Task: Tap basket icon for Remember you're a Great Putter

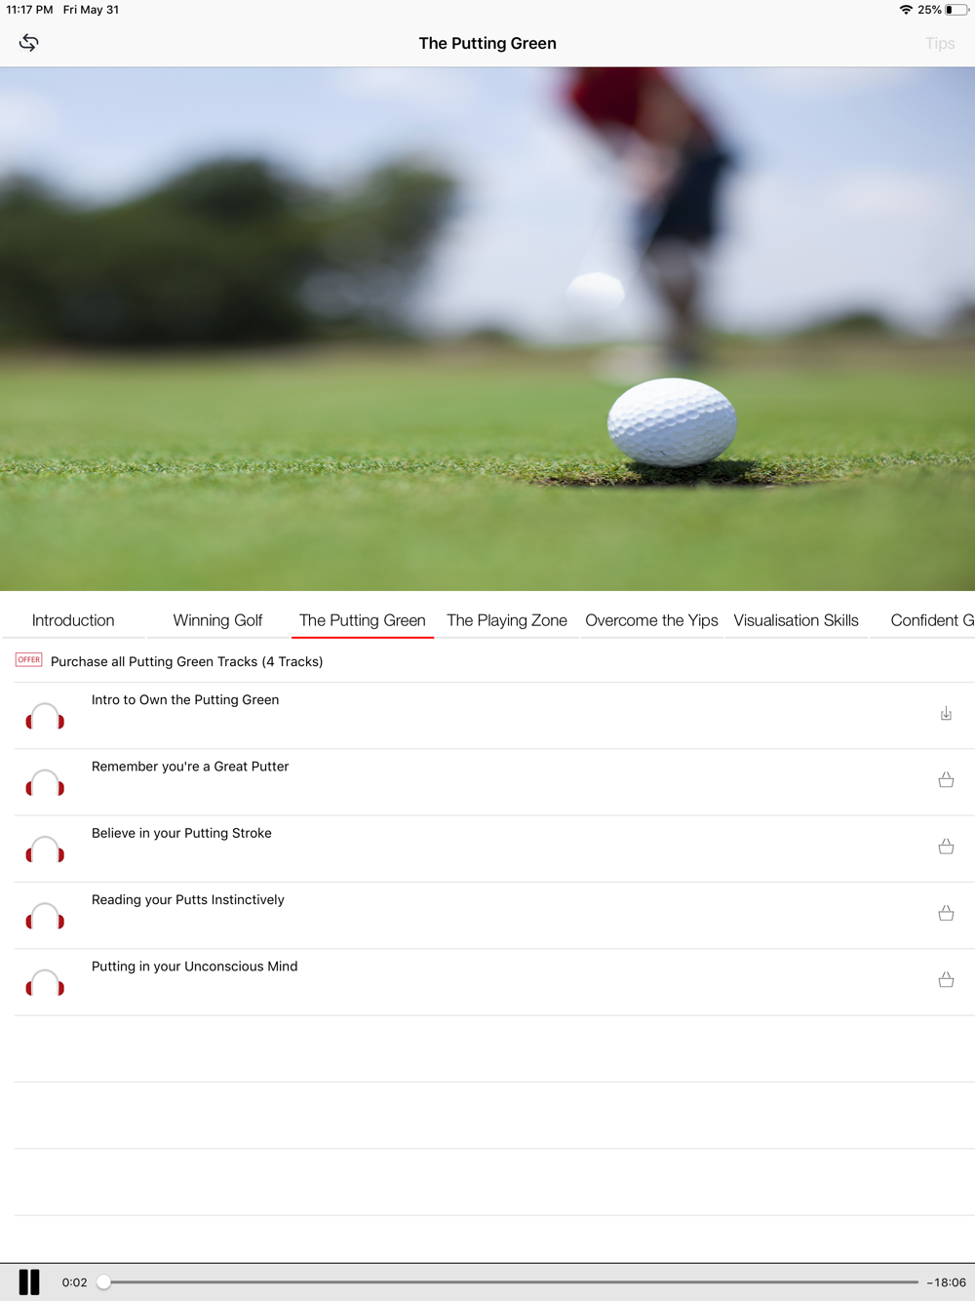Action: pyautogui.click(x=946, y=780)
